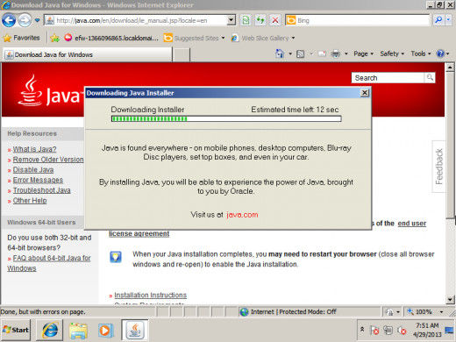This screenshot has height=342, width=456.
Task: Close the Downloading Java Installer dialog
Action: tap(364, 93)
